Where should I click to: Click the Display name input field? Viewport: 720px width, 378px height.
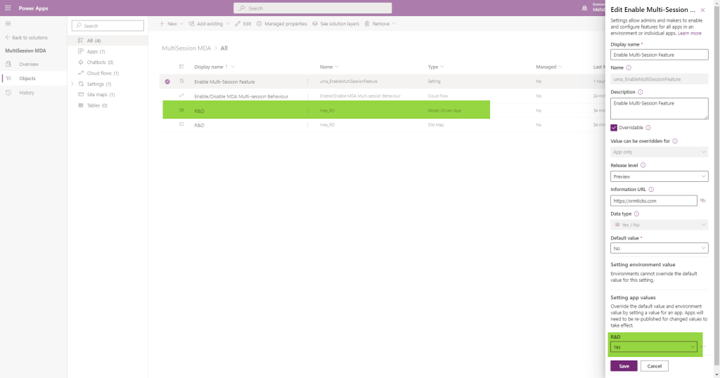click(659, 55)
